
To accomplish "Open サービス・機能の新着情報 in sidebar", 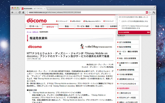I will pyautogui.click(x=128, y=53).
